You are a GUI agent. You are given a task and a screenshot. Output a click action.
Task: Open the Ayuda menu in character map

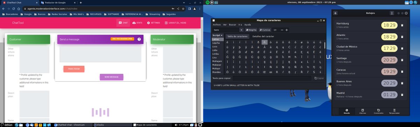(x=247, y=25)
